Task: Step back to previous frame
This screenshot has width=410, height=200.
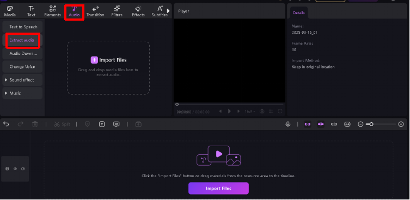Action: (x=221, y=111)
